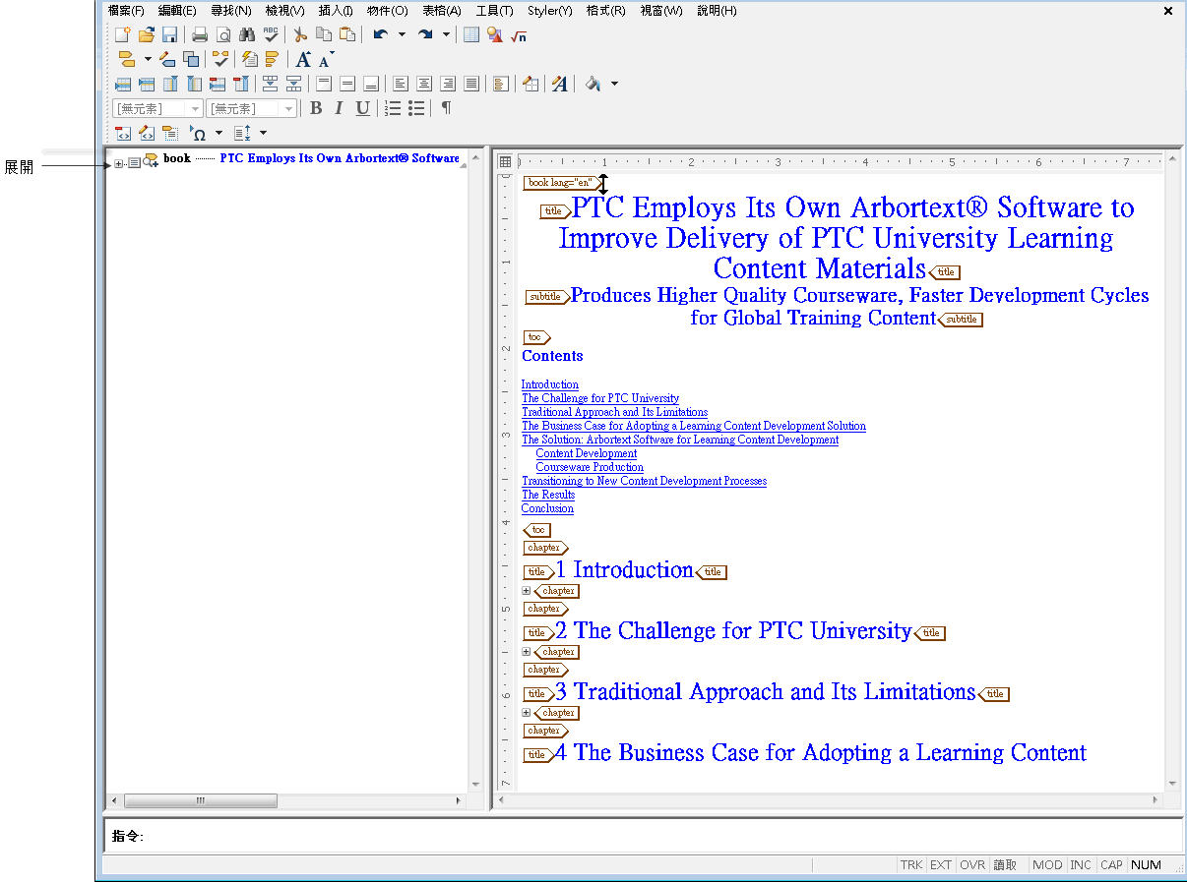Click the paint bucket shading color button
The image size is (1187, 882).
593,84
